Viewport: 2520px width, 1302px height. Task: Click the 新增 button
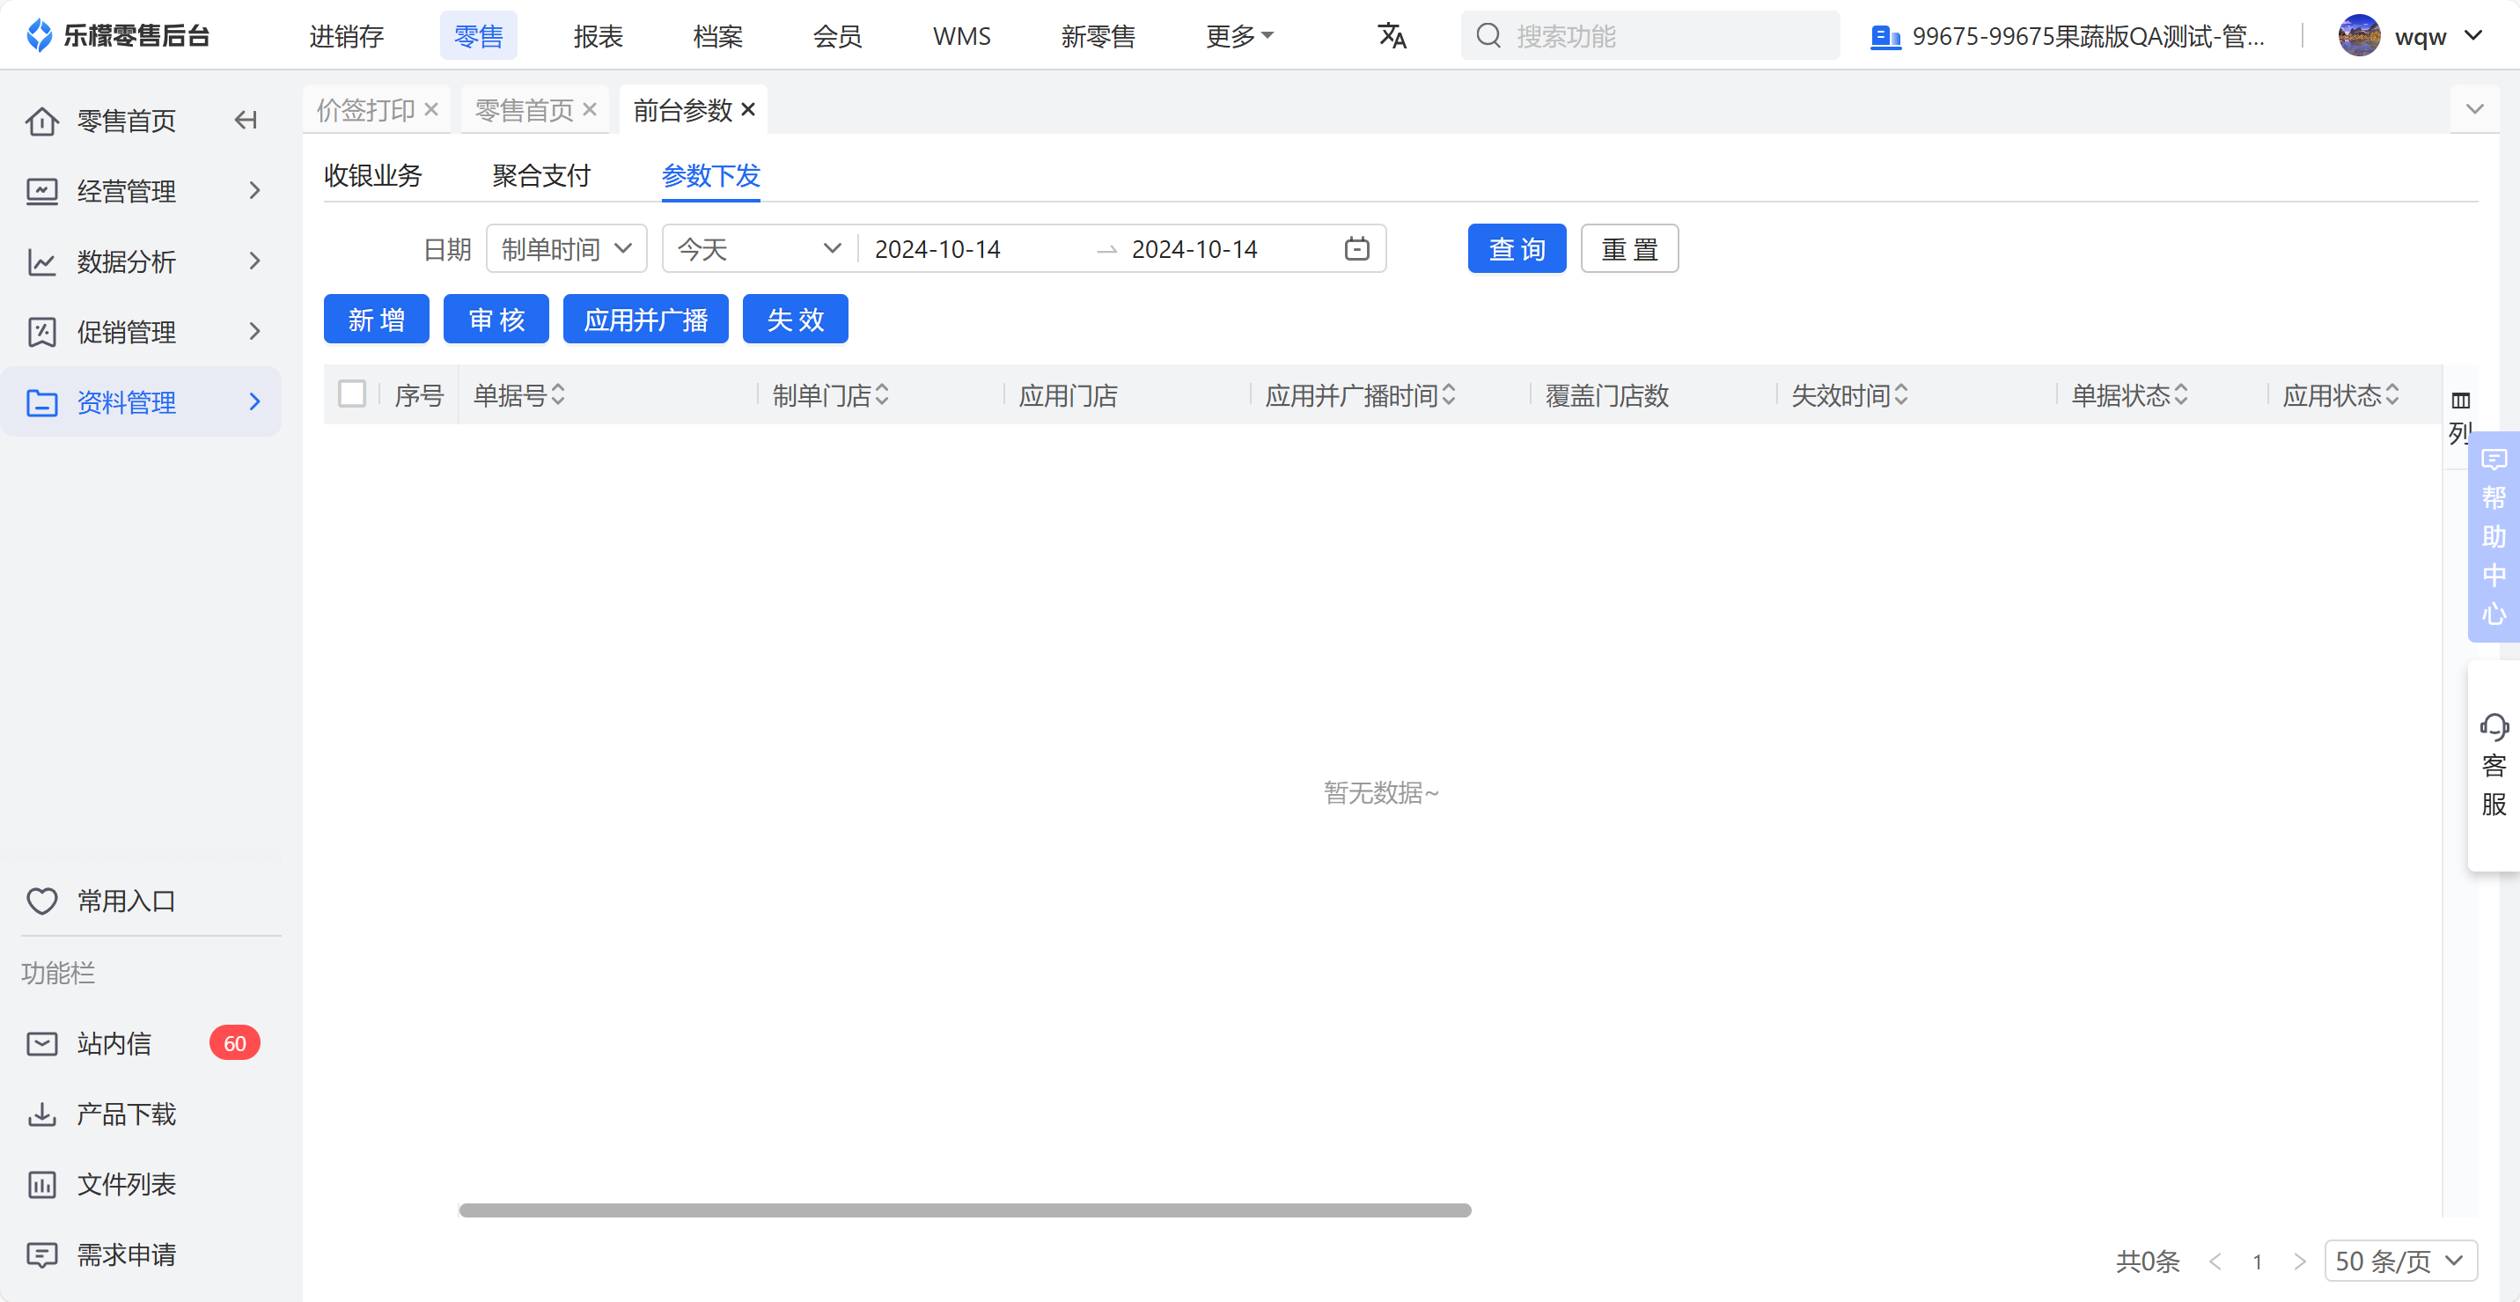tap(377, 319)
